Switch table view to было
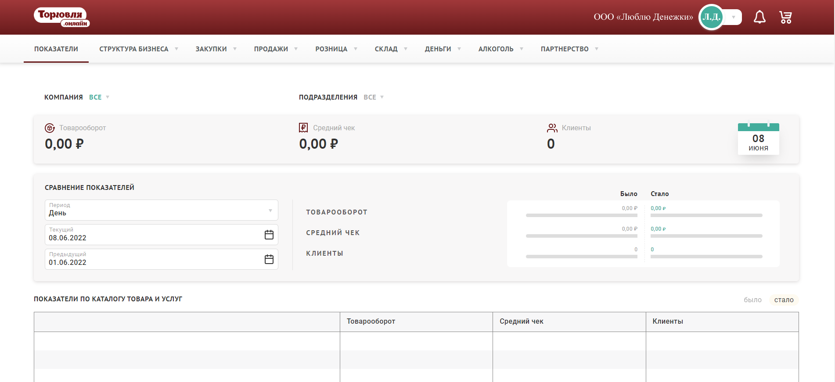 [752, 300]
